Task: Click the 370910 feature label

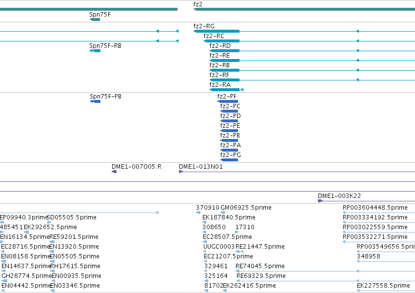Action: coord(208,208)
